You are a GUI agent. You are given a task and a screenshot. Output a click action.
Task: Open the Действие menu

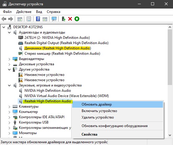(24, 12)
